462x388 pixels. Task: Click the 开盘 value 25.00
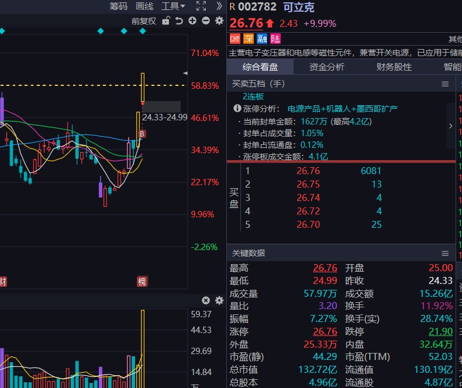(x=440, y=268)
